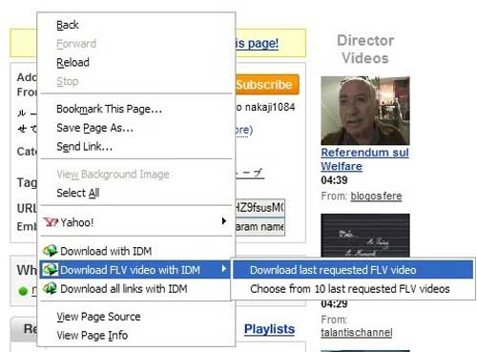Click the IDM icon beside Download all links
Screen dimensions: 477x352
pos(50,288)
